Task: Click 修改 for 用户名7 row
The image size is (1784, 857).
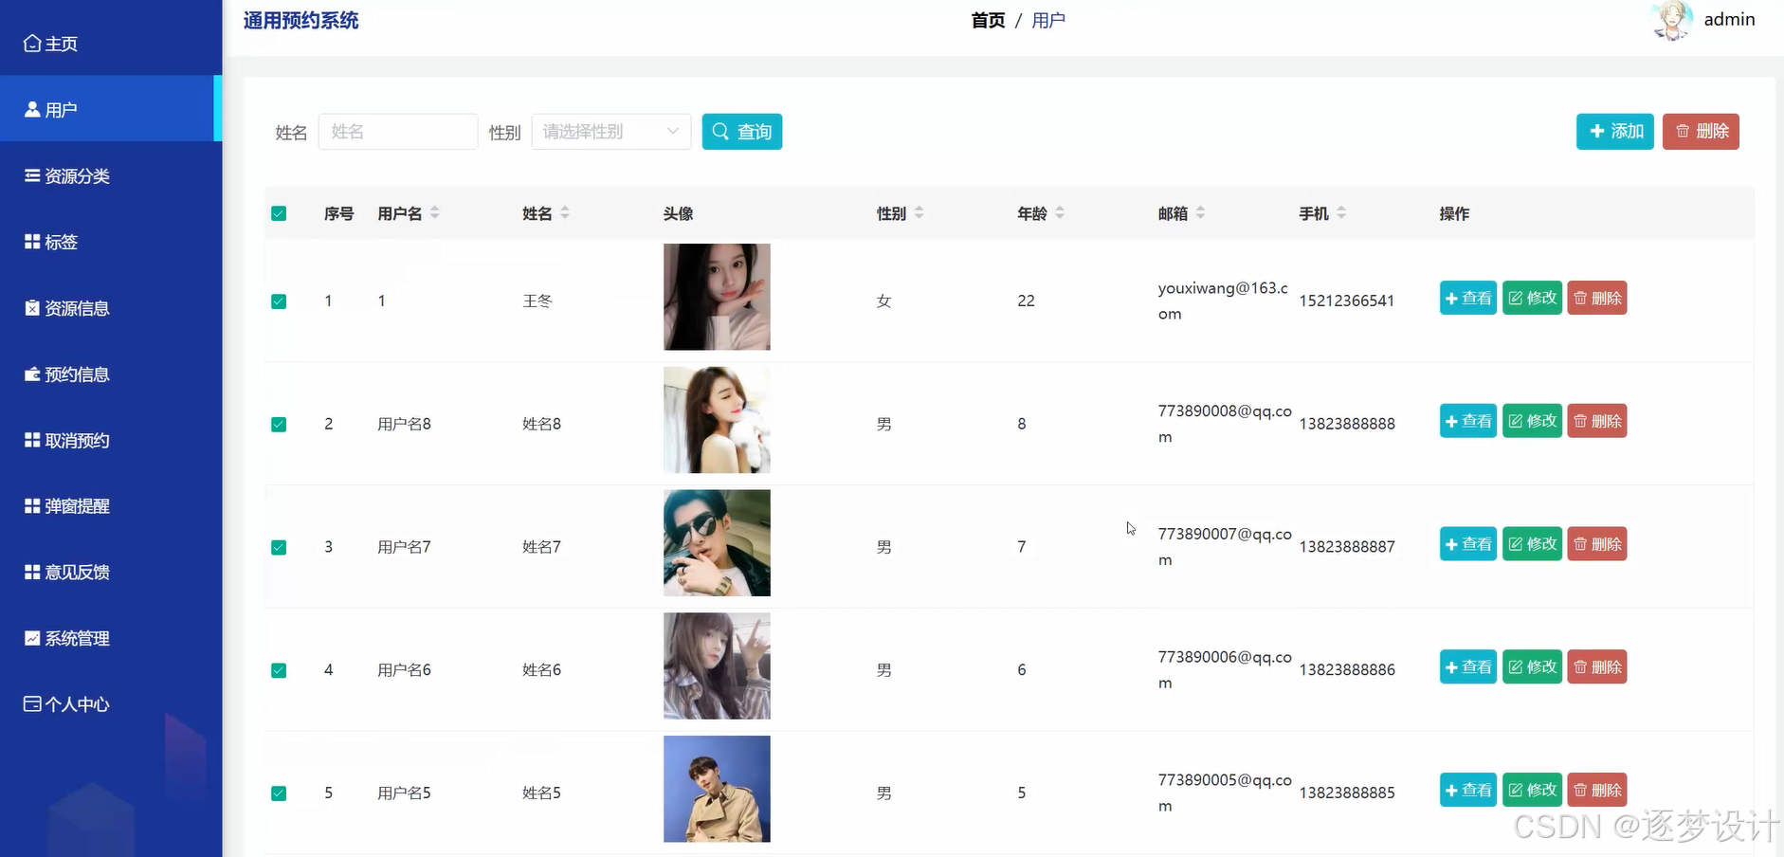Action: 1532,544
